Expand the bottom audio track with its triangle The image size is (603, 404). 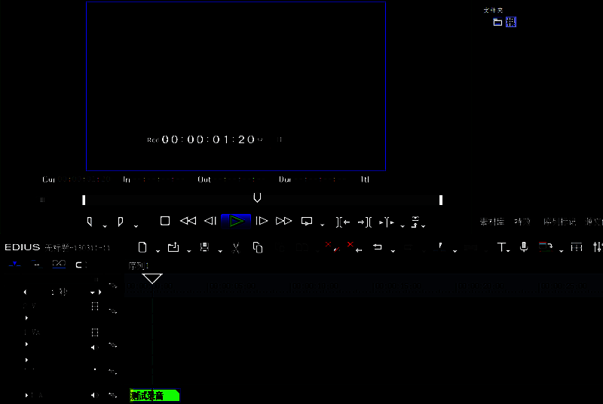[x=26, y=395]
